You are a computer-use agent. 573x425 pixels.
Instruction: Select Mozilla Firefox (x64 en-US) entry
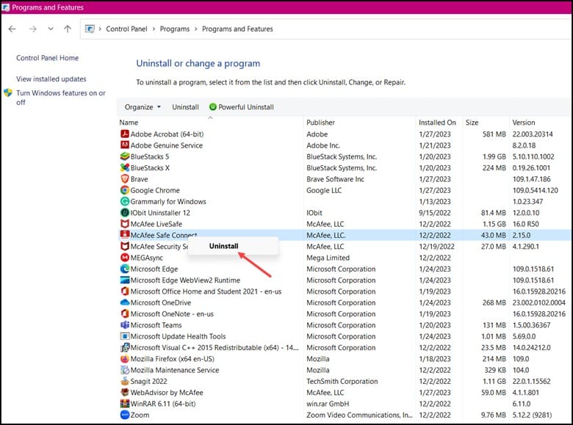coord(172,359)
